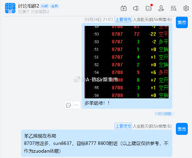Open the more options ellipsis button
The image size is (192, 158).
(x=76, y=105)
